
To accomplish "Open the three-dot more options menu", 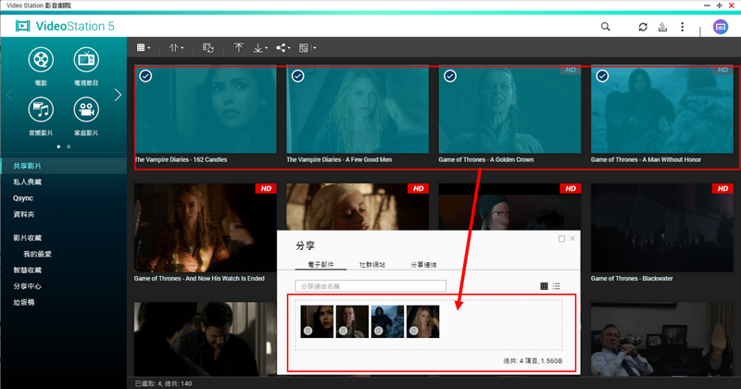I will (x=682, y=27).
